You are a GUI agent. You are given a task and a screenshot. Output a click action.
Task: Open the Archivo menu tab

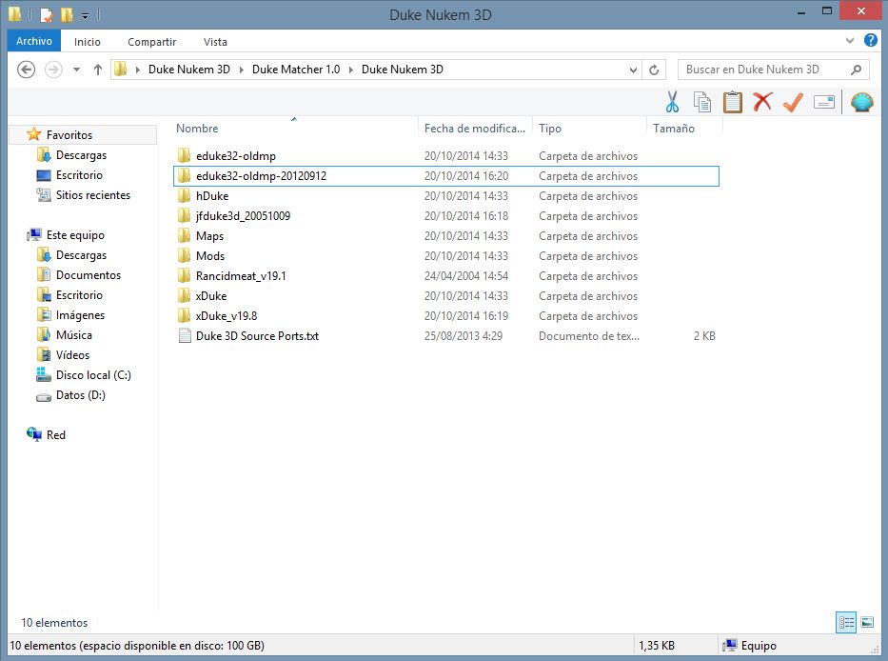(34, 41)
